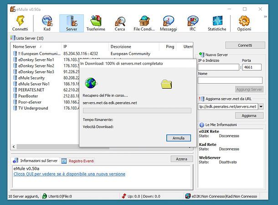
Task: Click the globe icon in download dialog
Action: [x=91, y=83]
